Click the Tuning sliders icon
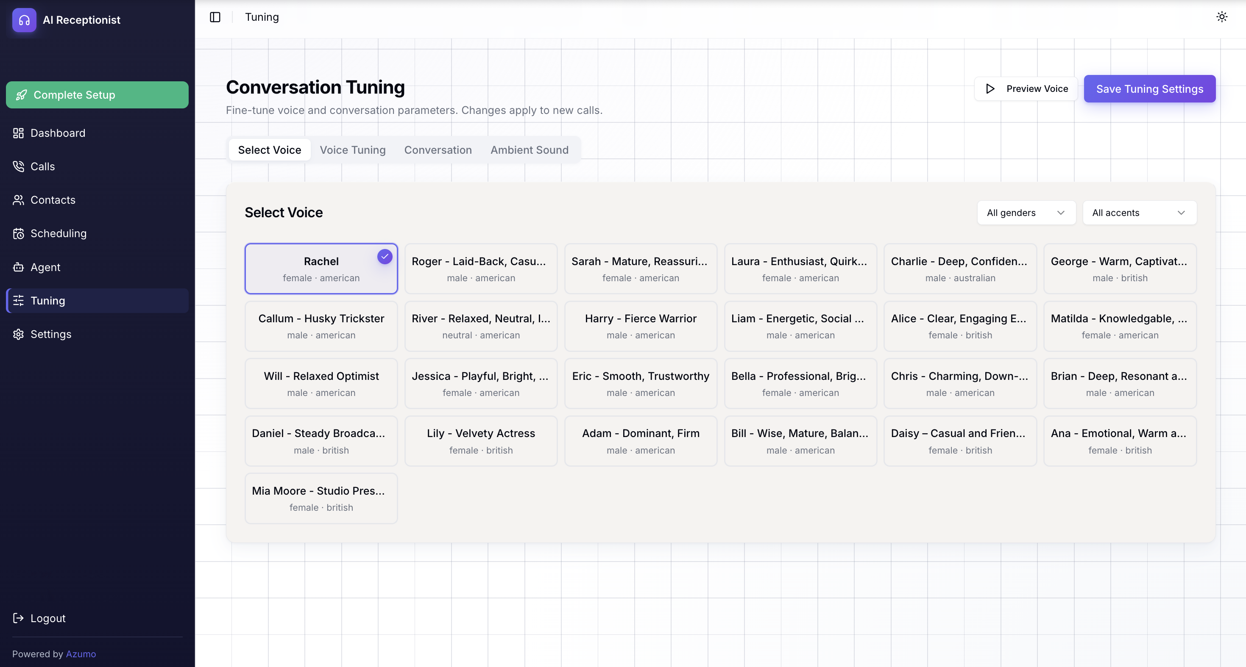 [18, 301]
